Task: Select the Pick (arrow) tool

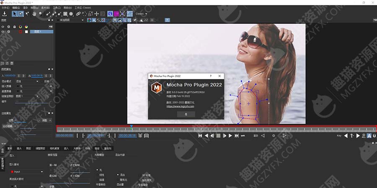Action: point(15,14)
